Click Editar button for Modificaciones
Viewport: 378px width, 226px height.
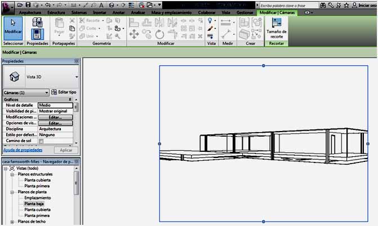click(55, 117)
